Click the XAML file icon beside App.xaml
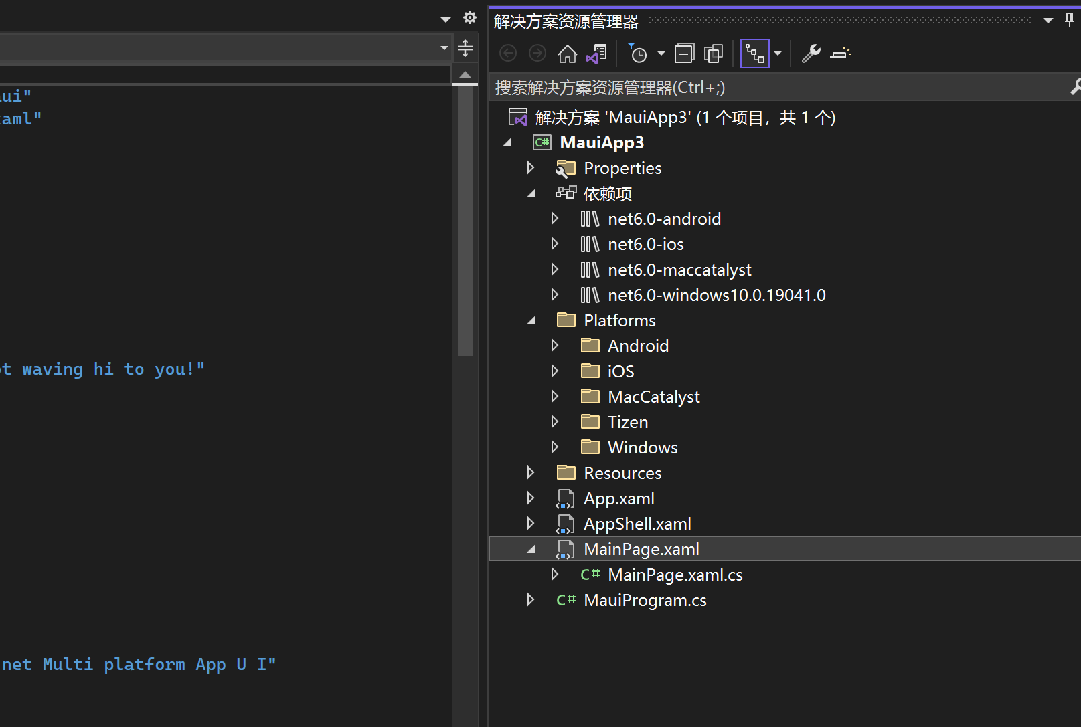1081x727 pixels. tap(566, 499)
